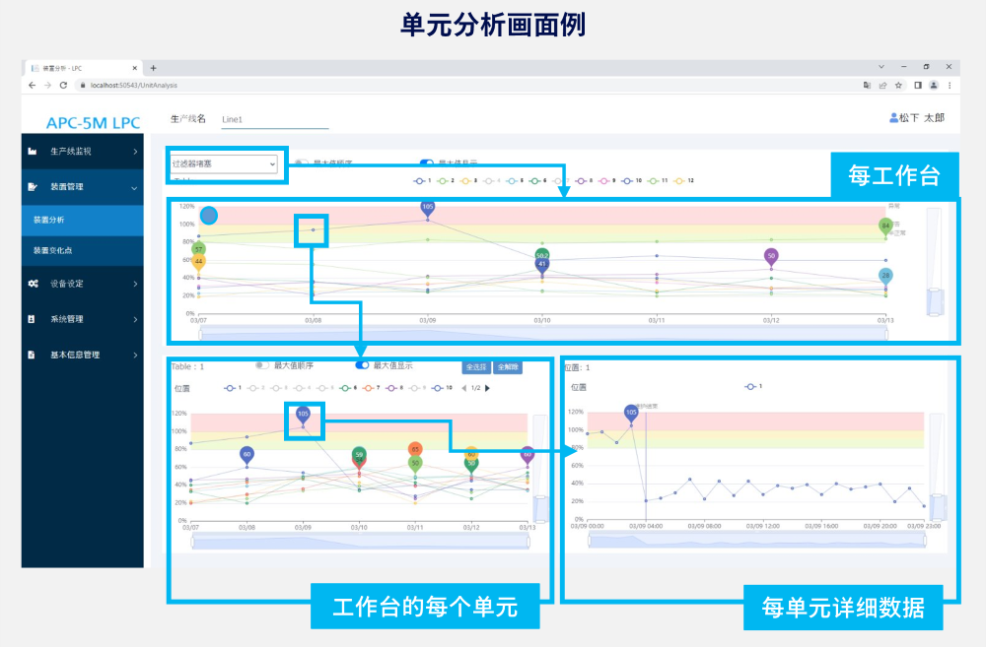Click the 装置管理 edit icon in sidebar
This screenshot has height=647, width=986.
tap(33, 186)
